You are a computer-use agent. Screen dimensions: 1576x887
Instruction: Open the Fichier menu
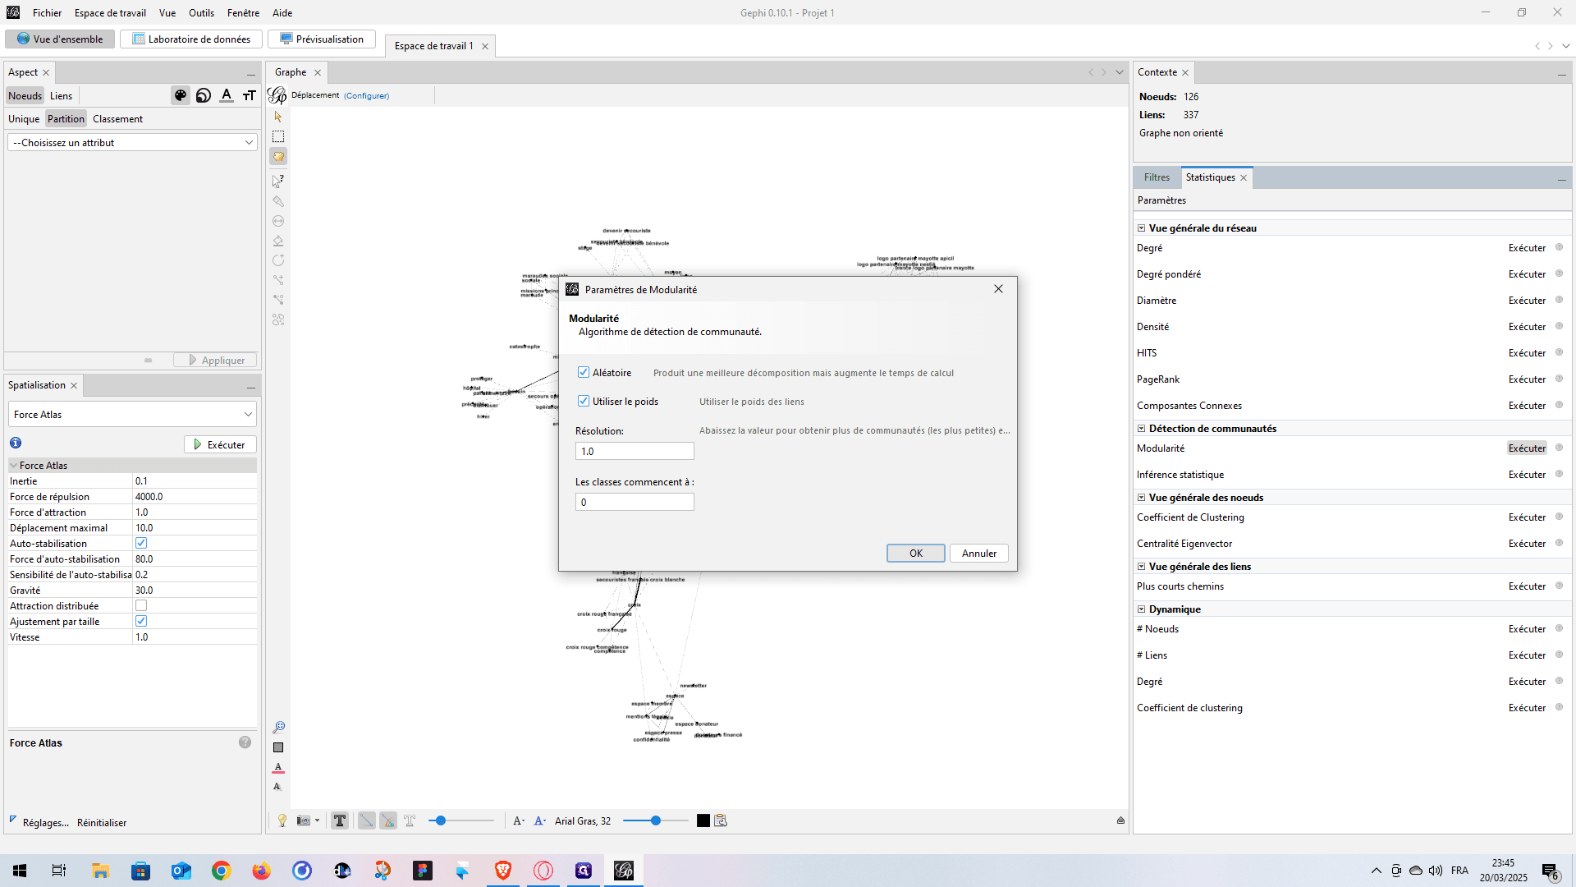click(x=47, y=12)
